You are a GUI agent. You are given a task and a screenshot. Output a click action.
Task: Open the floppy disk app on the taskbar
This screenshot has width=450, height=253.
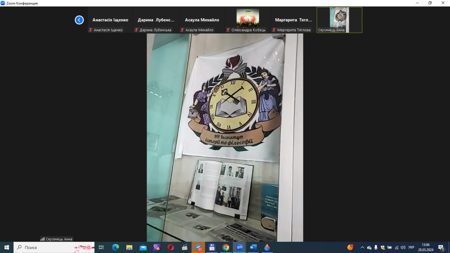[x=212, y=247]
